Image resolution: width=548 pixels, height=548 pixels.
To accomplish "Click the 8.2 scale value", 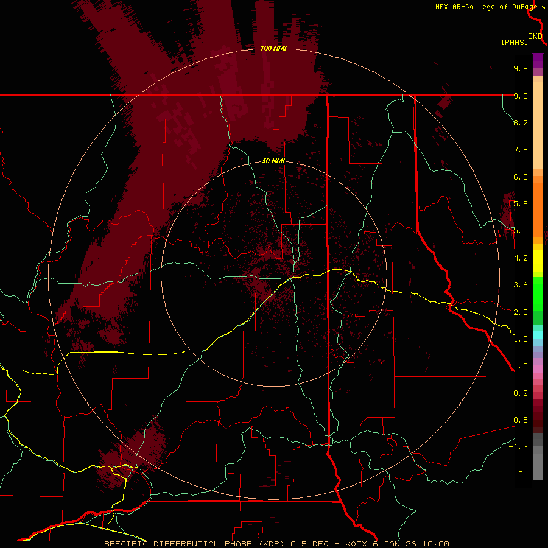I will click(x=521, y=122).
